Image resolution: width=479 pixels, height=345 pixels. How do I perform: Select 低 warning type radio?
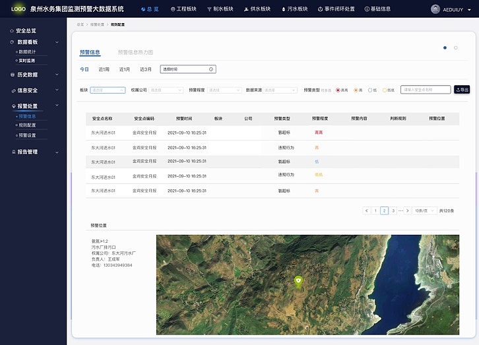click(x=370, y=90)
